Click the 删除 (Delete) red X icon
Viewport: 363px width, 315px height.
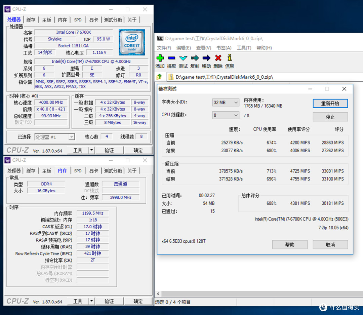218,58
